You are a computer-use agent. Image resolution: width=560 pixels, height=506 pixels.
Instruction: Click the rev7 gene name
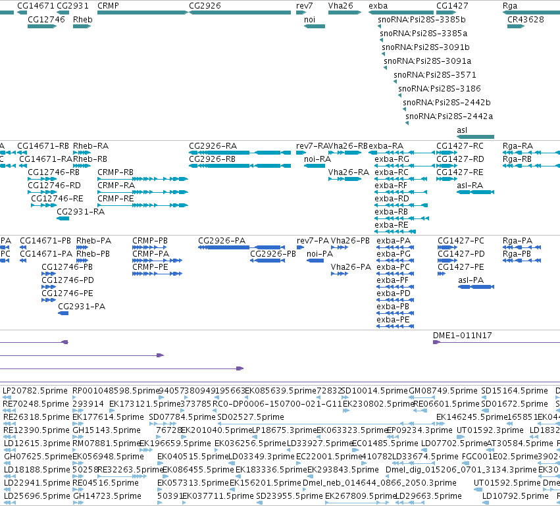point(304,6)
